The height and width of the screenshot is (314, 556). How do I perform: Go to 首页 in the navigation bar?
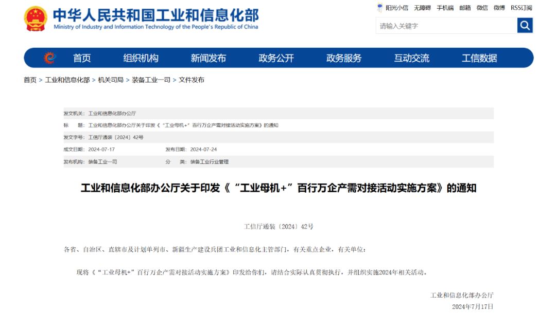pyautogui.click(x=82, y=58)
